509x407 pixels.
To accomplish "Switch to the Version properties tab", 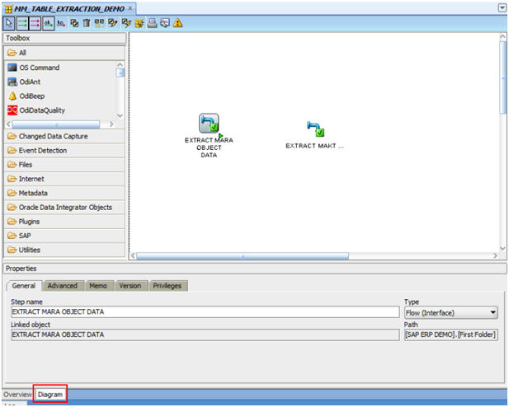I will click(x=130, y=286).
